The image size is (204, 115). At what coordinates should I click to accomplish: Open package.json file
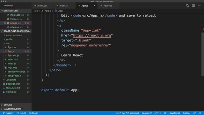point(16,84)
